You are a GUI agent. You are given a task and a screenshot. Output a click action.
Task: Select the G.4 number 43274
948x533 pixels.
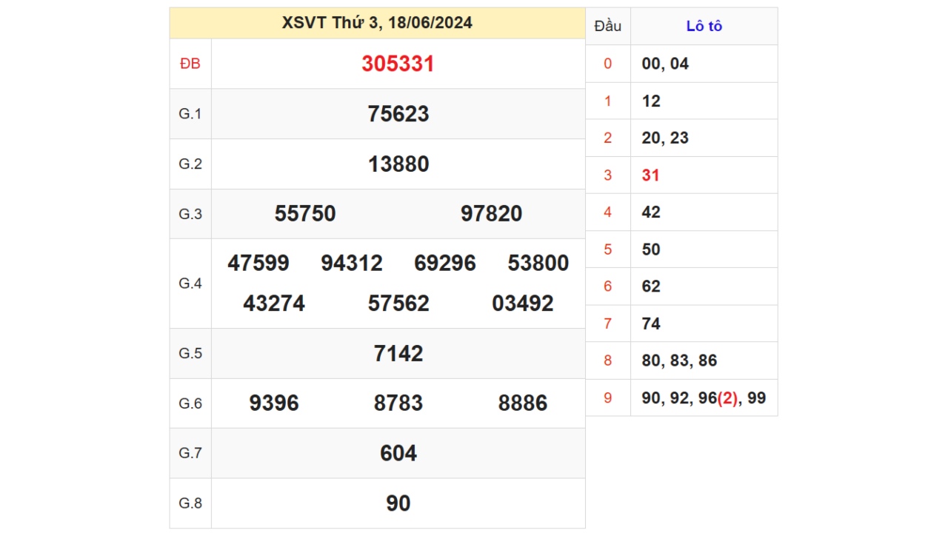[x=274, y=304]
